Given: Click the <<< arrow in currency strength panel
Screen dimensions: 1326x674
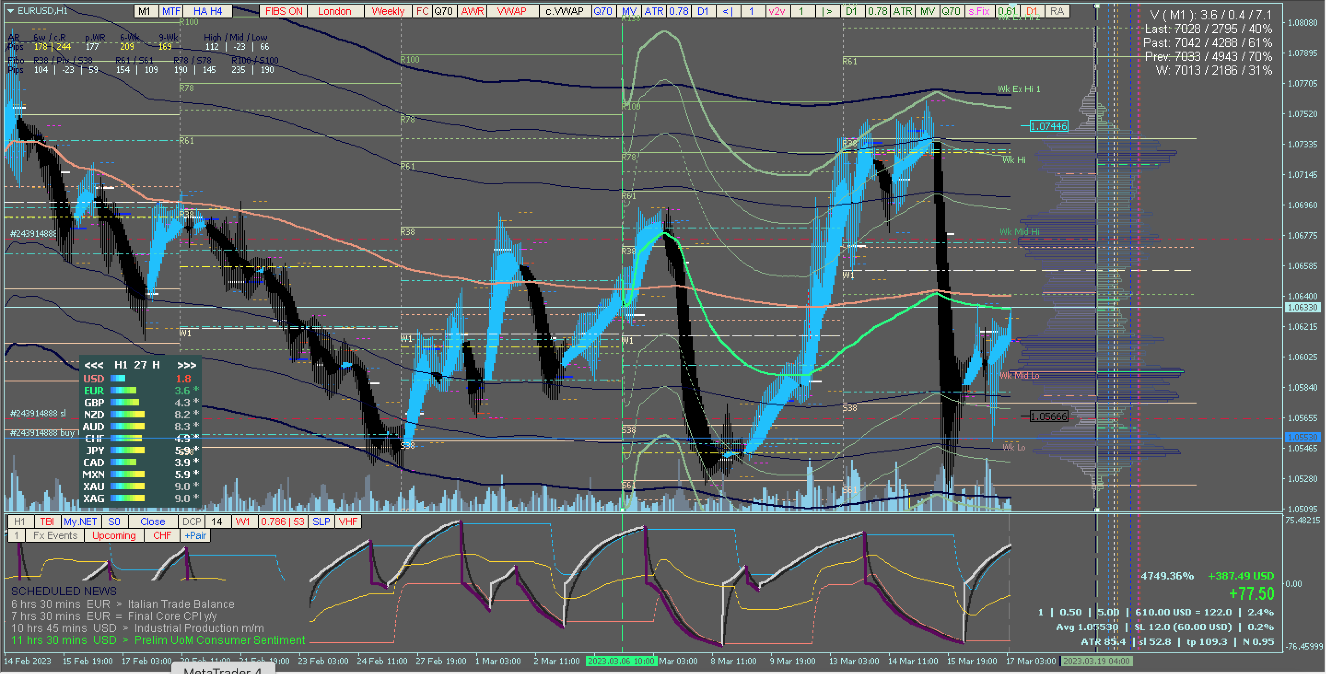Looking at the screenshot, I should click(93, 365).
